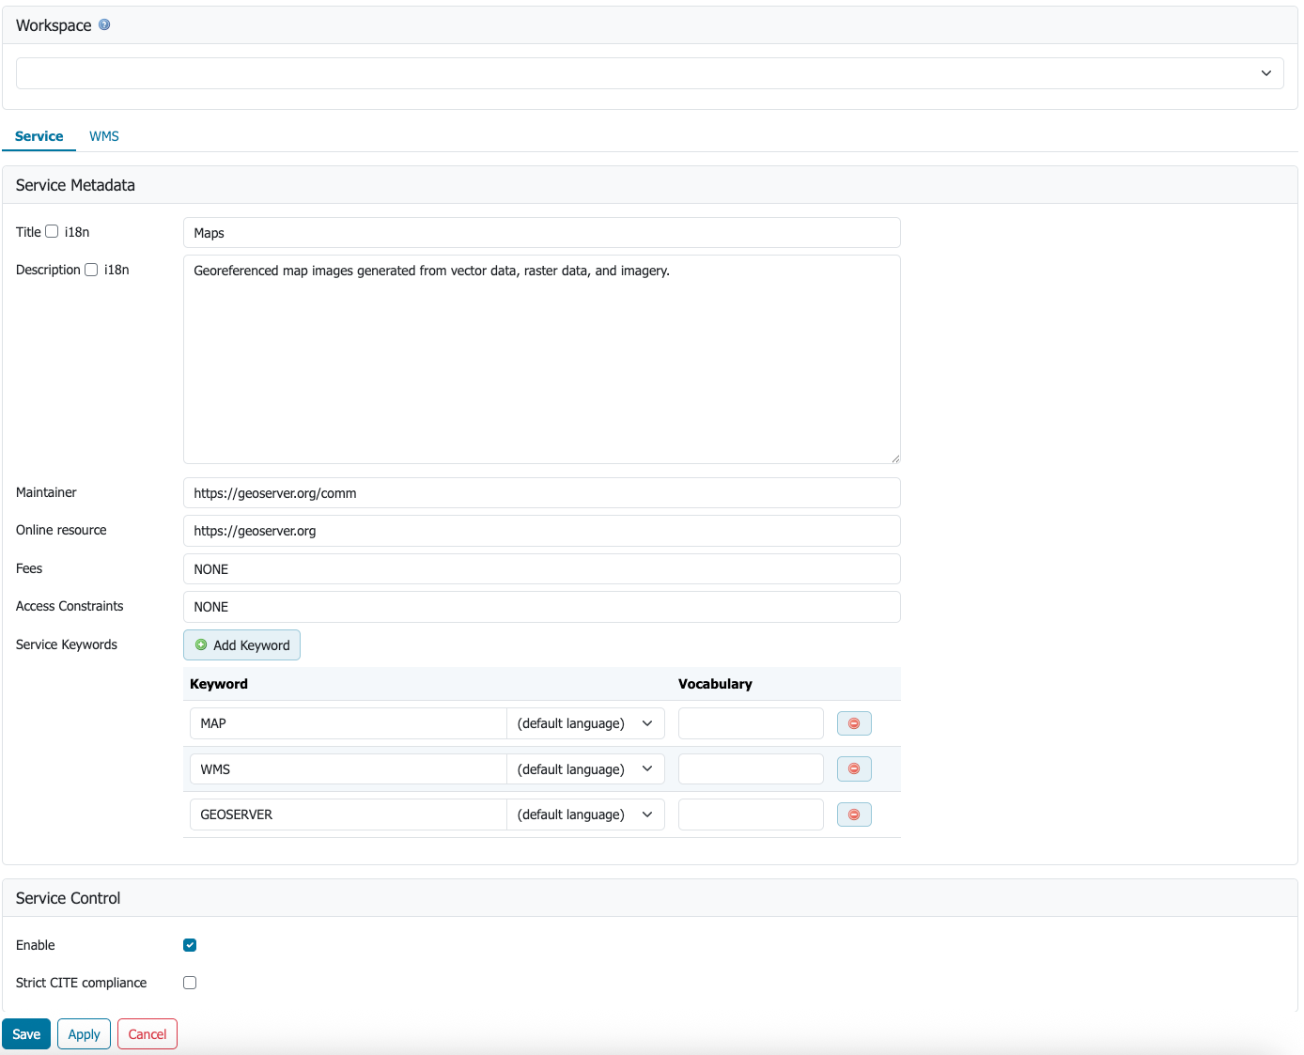Image resolution: width=1304 pixels, height=1055 pixels.
Task: Switch to the Service tab
Action: (x=39, y=136)
